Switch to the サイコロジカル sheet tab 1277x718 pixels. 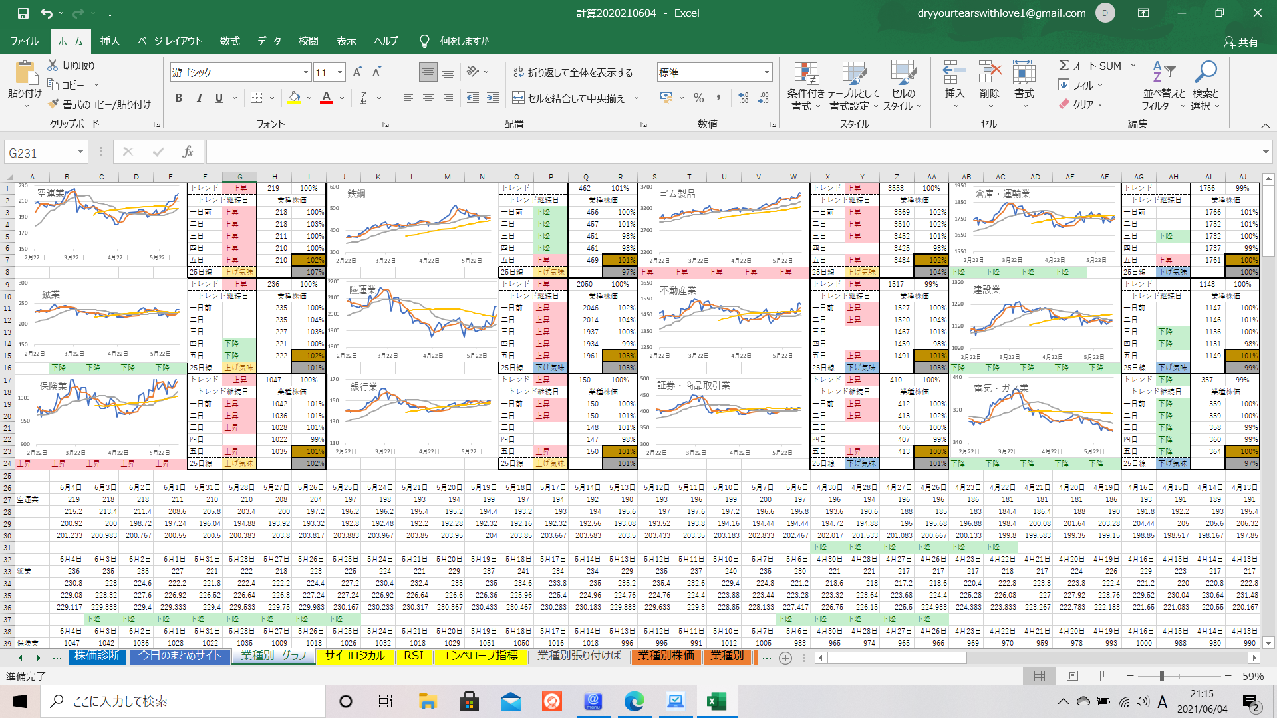click(355, 656)
